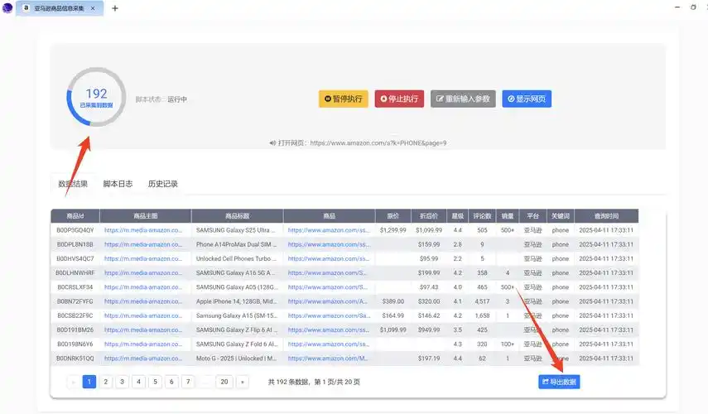Export data with the 导出数据 button
This screenshot has width=708, height=414.
pyautogui.click(x=559, y=382)
